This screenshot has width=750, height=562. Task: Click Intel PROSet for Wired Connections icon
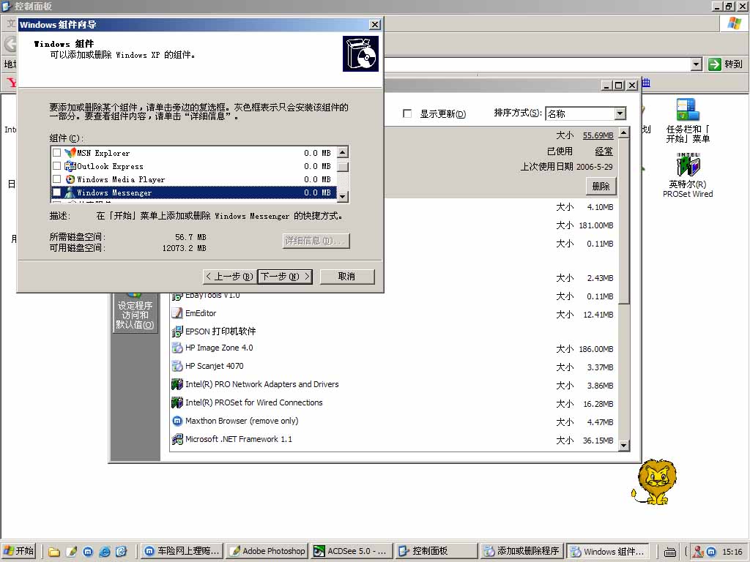177,403
